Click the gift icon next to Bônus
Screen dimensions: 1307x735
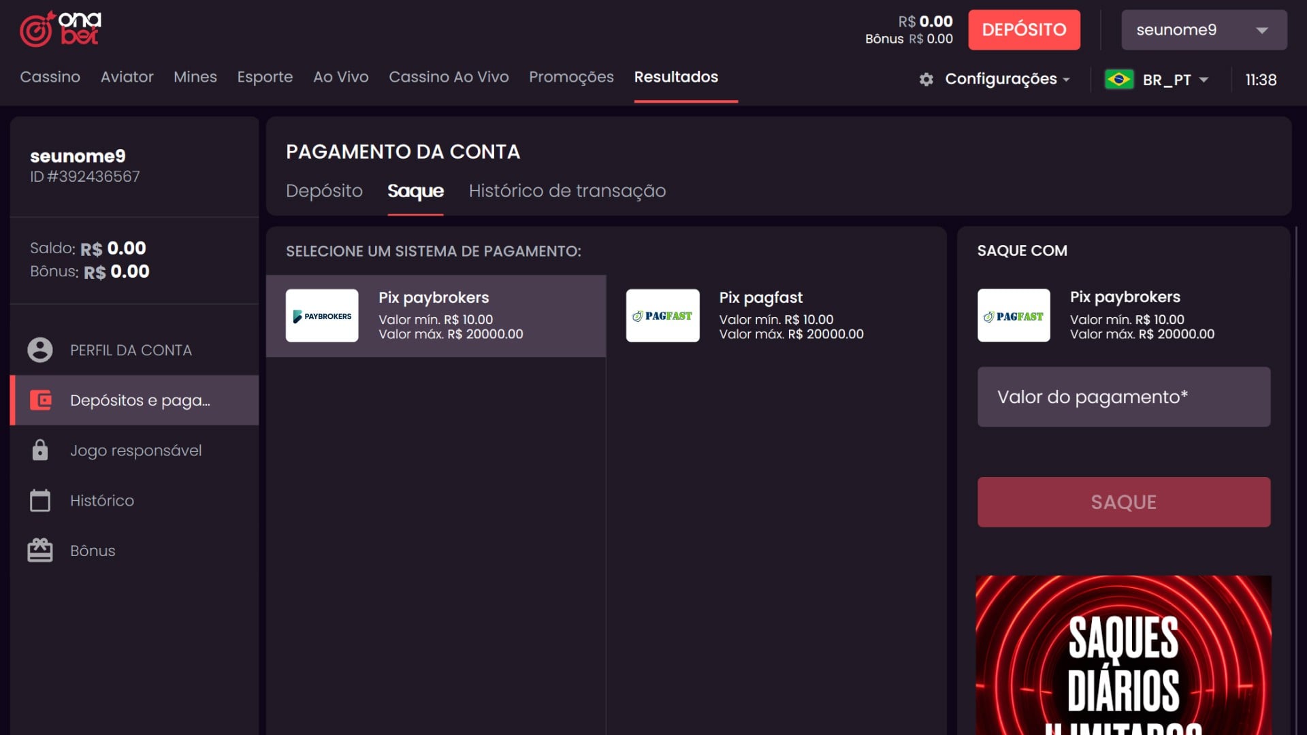(40, 551)
